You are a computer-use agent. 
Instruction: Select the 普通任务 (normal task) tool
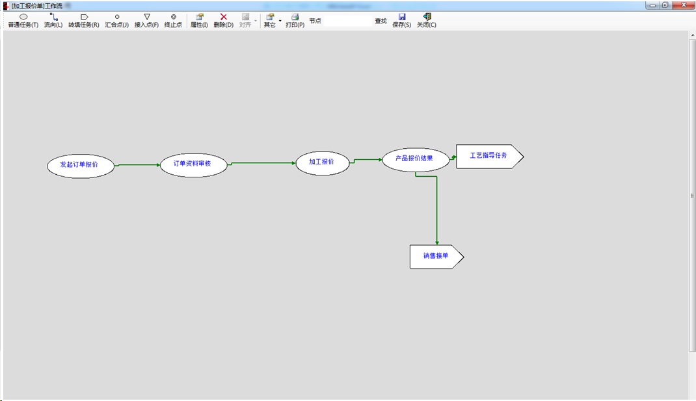(23, 21)
